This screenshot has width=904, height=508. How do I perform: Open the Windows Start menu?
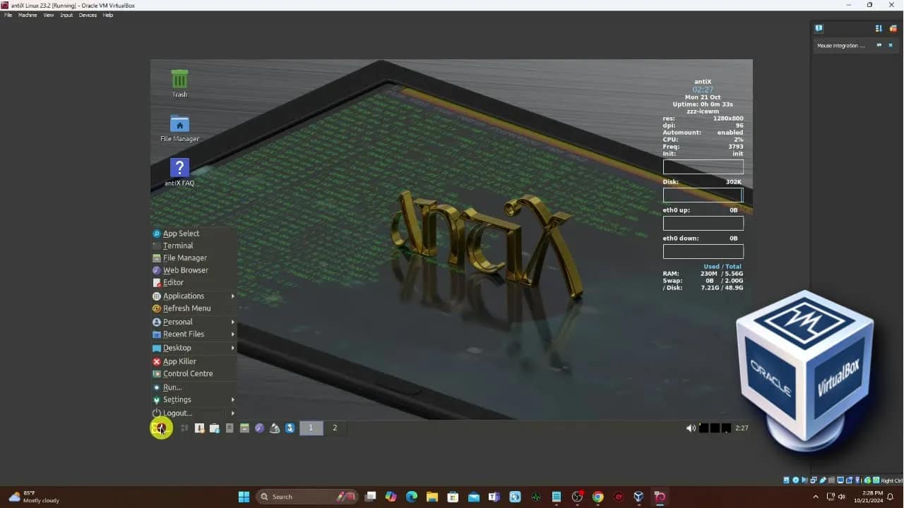[x=243, y=496]
